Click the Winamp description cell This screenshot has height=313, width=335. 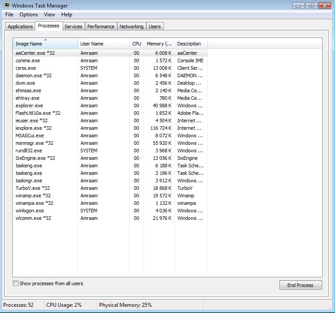point(186,196)
